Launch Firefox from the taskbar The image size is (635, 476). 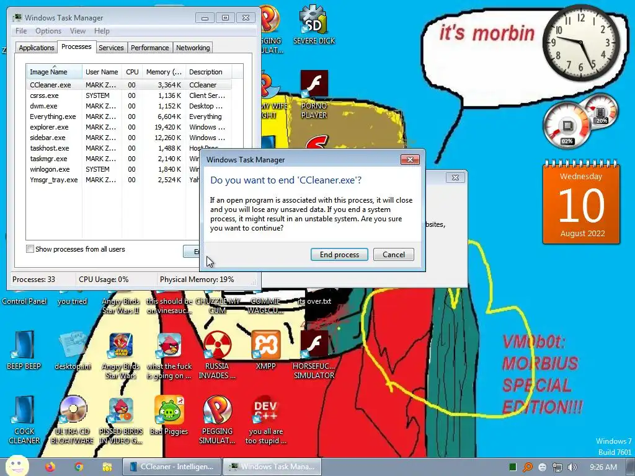click(50, 467)
